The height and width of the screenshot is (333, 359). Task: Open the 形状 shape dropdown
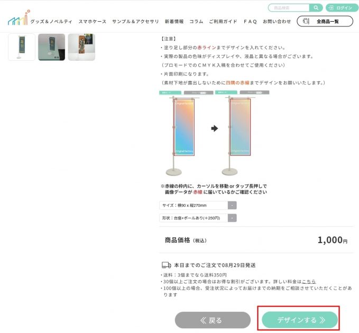click(198, 218)
